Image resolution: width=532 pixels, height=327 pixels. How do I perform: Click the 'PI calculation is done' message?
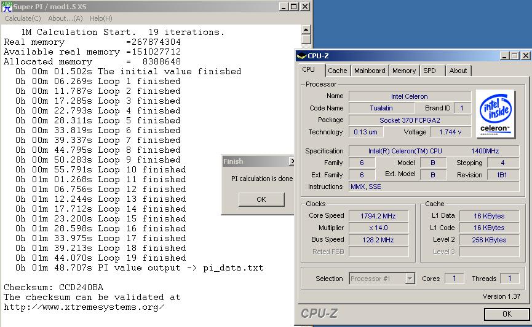262,179
